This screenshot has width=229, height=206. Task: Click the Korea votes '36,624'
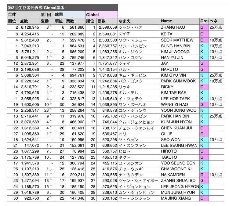click(75, 105)
